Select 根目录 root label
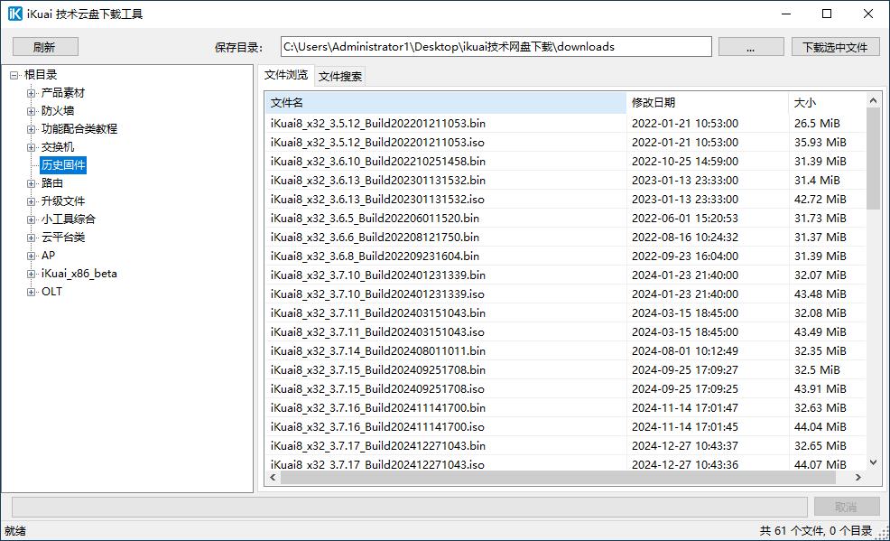This screenshot has height=541, width=890. pos(41,75)
